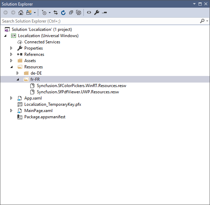This screenshot has height=205, width=210.
Task: Click the Refresh toolbar icon
Action: point(63,12)
